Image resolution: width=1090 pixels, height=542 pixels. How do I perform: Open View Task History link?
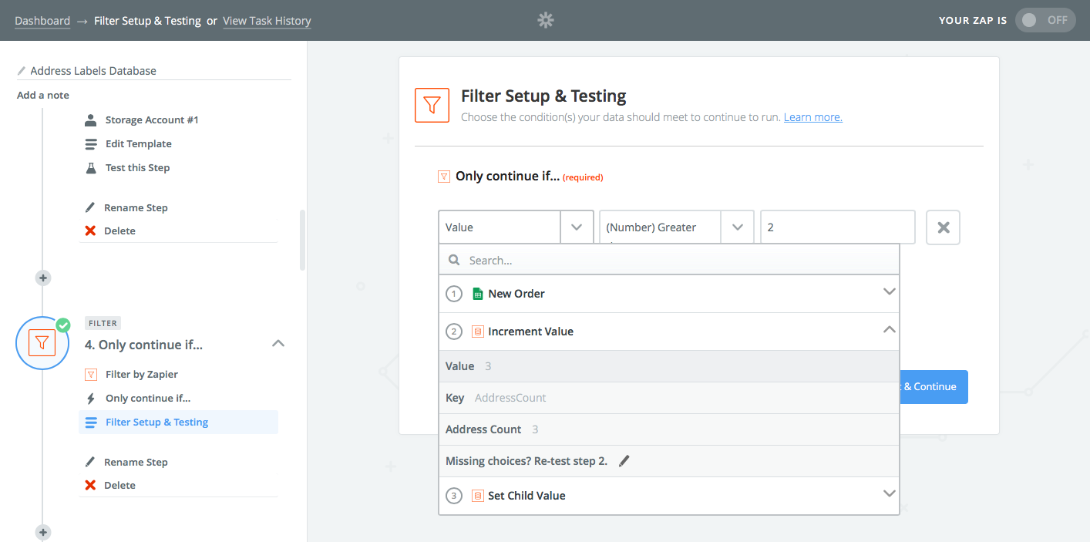pyautogui.click(x=267, y=21)
